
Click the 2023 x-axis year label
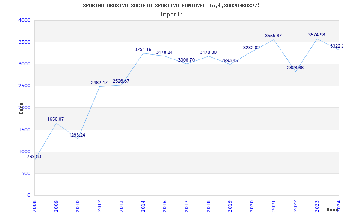tap(317, 206)
